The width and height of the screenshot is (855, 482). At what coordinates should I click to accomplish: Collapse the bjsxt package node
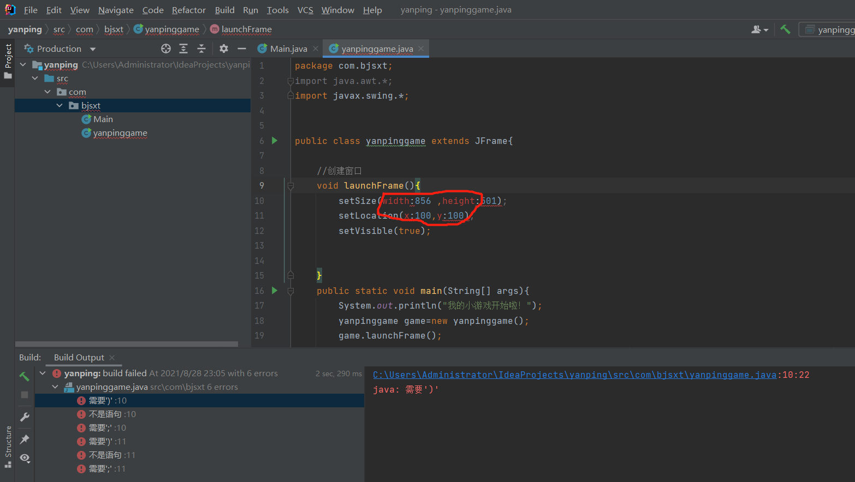60,105
